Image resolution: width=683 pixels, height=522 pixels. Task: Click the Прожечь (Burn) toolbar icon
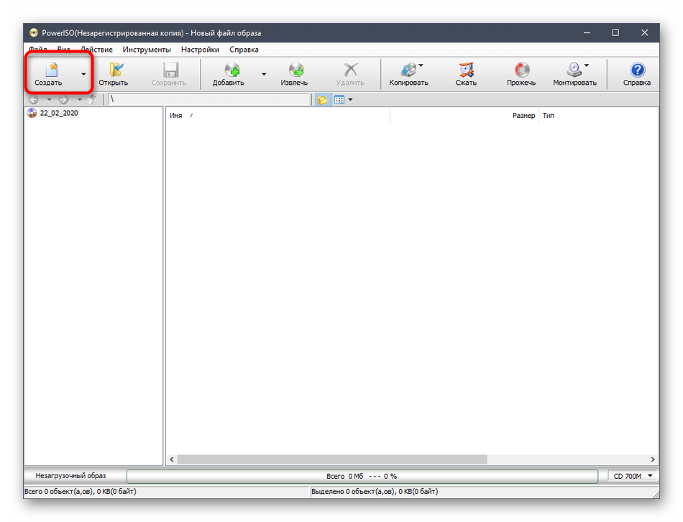tap(521, 70)
